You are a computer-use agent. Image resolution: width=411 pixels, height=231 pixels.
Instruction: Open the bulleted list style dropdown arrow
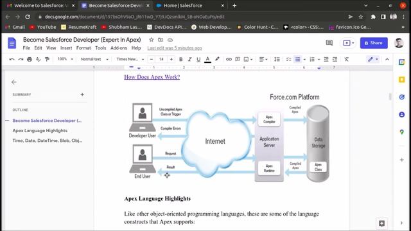[304, 60]
